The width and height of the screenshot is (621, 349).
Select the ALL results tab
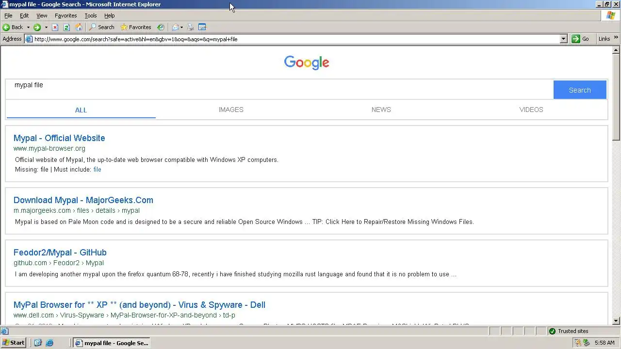click(81, 110)
